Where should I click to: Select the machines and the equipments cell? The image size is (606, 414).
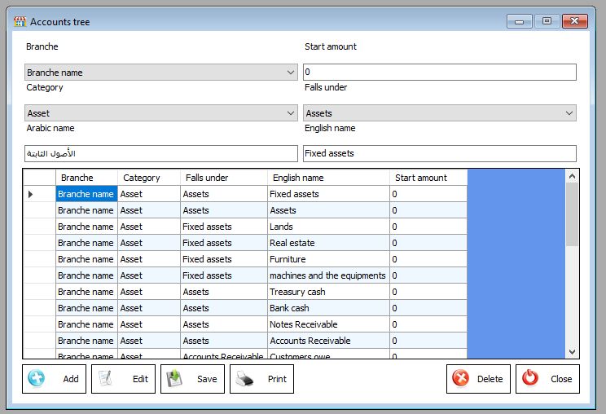(328, 275)
